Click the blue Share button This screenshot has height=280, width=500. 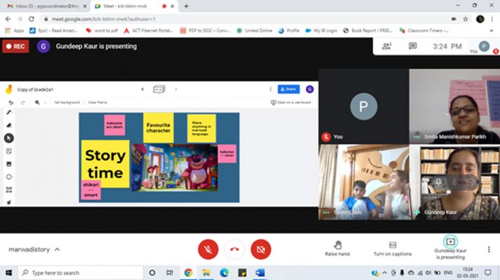[x=288, y=90]
